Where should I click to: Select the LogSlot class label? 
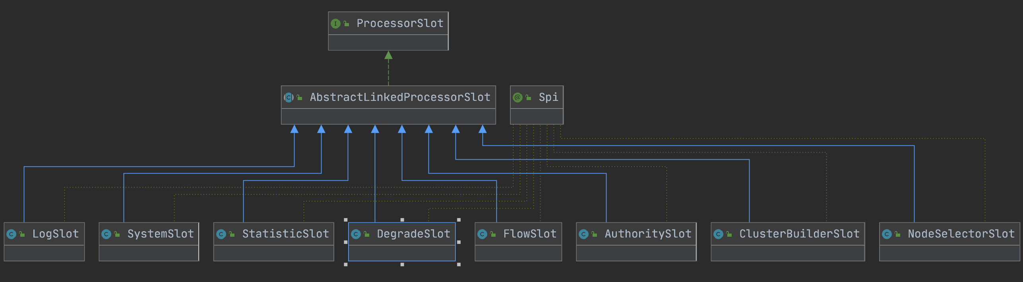click(56, 234)
